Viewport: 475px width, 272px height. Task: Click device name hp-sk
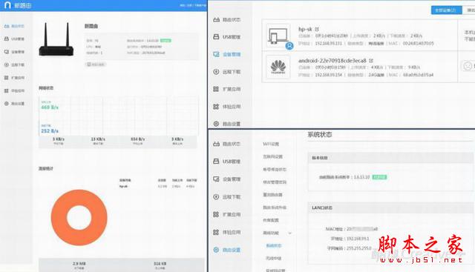[x=305, y=29]
